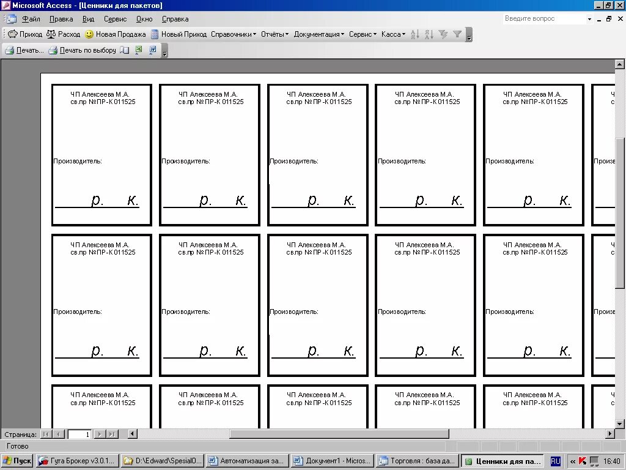Screen dimensions: 626x470
Task: Expand the Отчёты dropdown
Action: pos(274,34)
